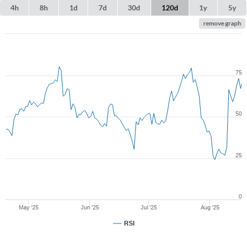Click the 50 value axis label
Viewport: 247px width, 237px height.
pyautogui.click(x=239, y=114)
